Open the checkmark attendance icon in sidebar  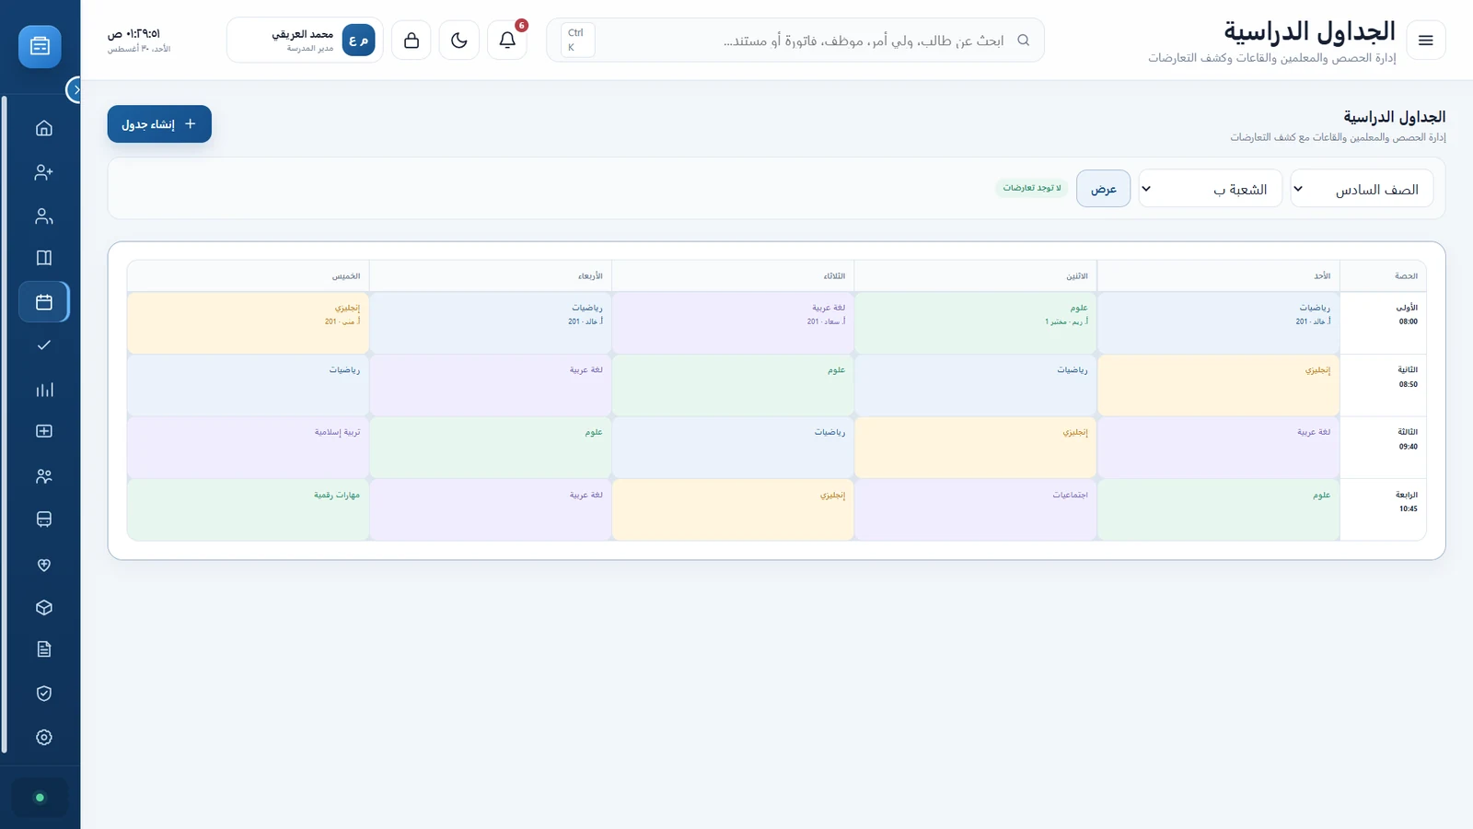(43, 345)
